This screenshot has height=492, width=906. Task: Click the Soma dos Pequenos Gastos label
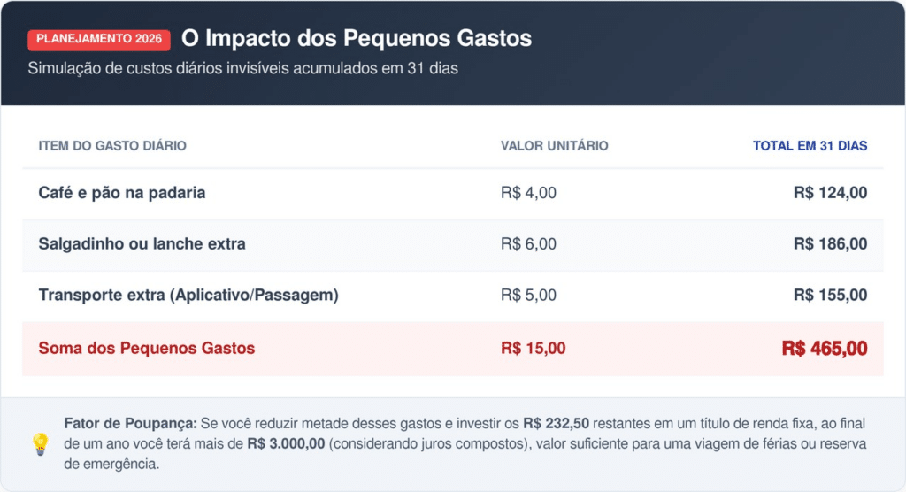click(x=146, y=349)
